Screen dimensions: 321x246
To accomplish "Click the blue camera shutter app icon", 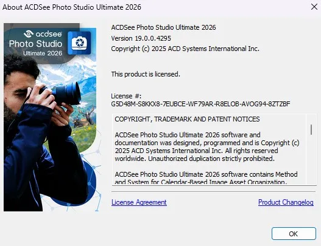I will click(79, 43).
